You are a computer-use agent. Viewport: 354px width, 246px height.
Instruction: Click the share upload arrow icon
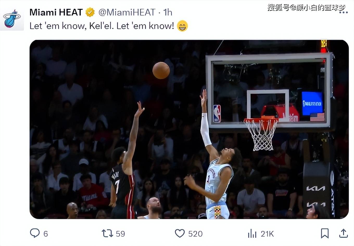(x=343, y=233)
